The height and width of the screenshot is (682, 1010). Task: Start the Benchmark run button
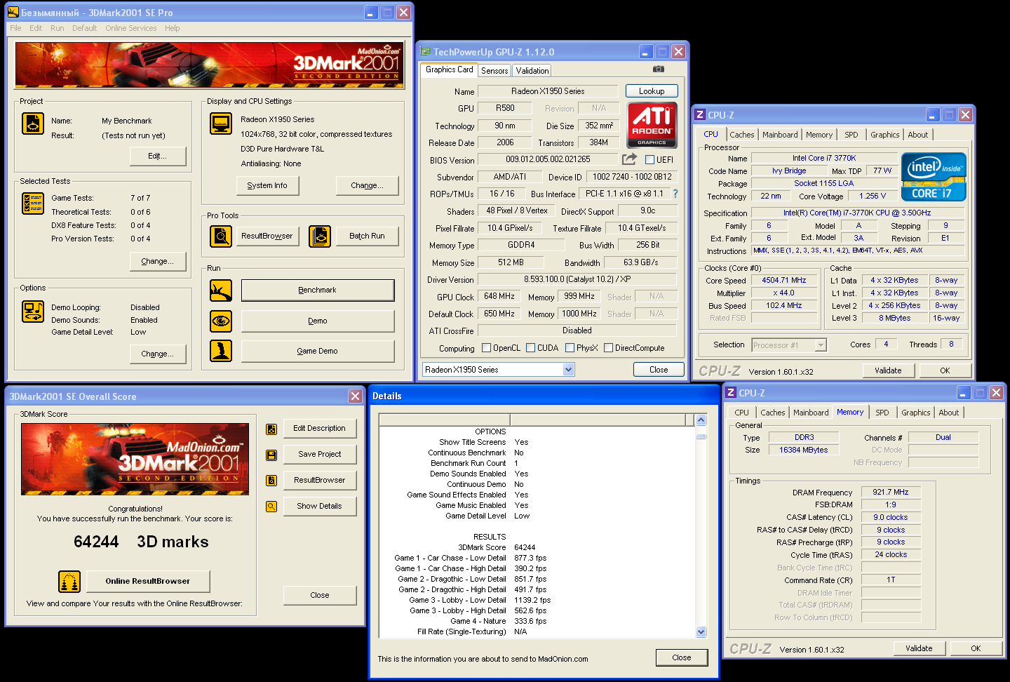pos(318,290)
